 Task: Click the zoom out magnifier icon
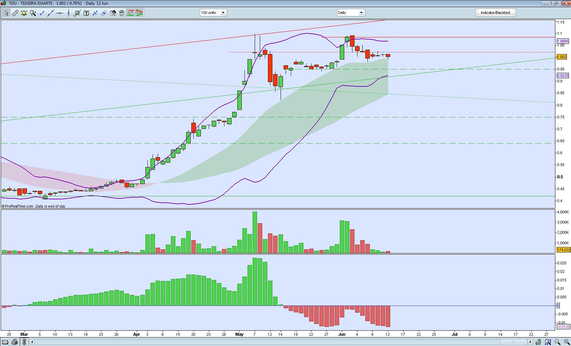tap(557, 342)
